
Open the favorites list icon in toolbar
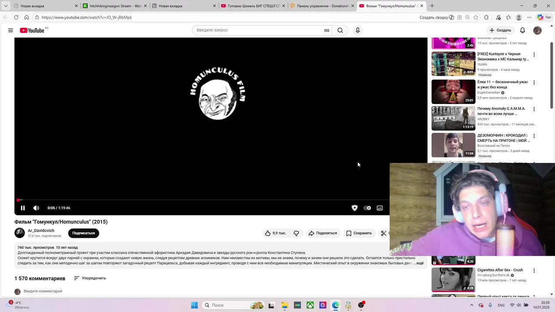(x=508, y=17)
